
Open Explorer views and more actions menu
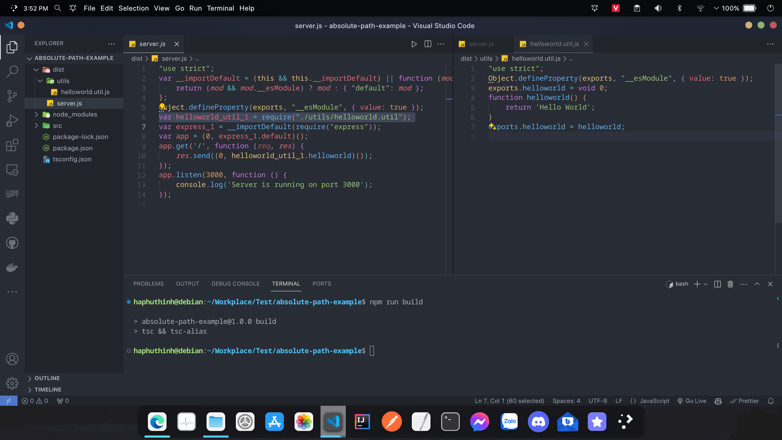click(x=112, y=44)
